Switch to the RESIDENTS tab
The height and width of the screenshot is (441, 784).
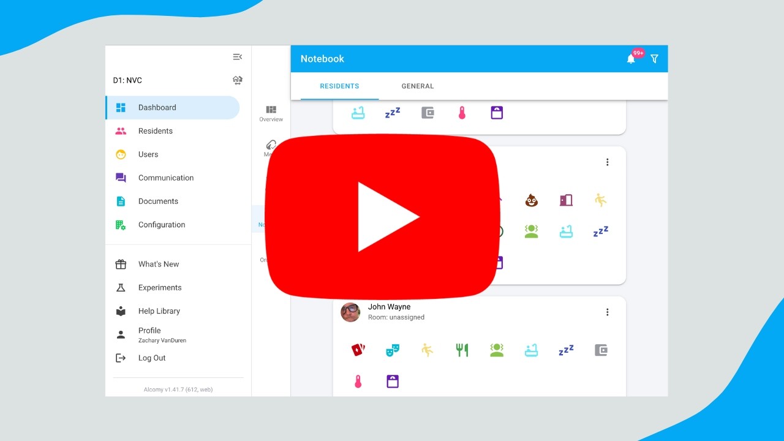(x=339, y=86)
